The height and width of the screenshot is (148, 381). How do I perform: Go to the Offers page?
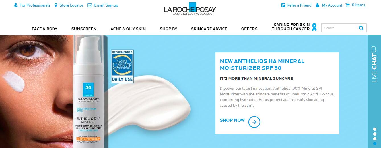pyautogui.click(x=249, y=29)
